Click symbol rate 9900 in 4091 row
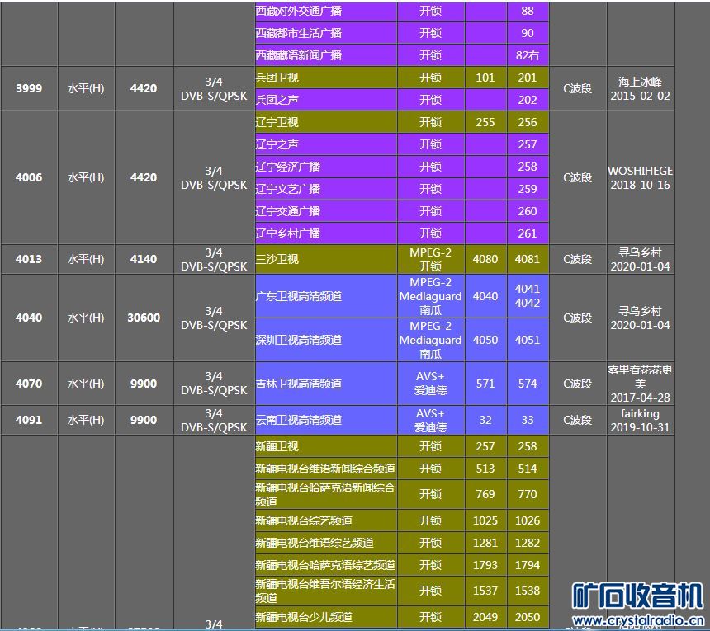 click(x=144, y=420)
